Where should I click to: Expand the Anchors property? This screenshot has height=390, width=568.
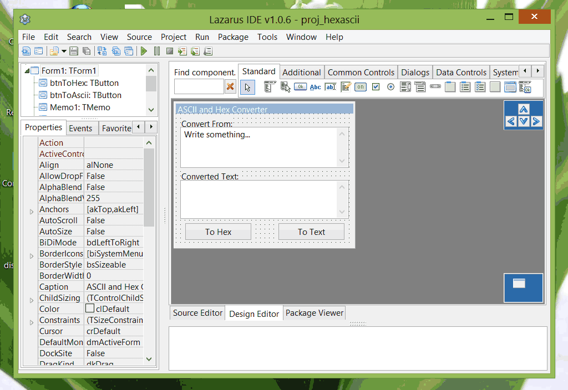pos(32,212)
